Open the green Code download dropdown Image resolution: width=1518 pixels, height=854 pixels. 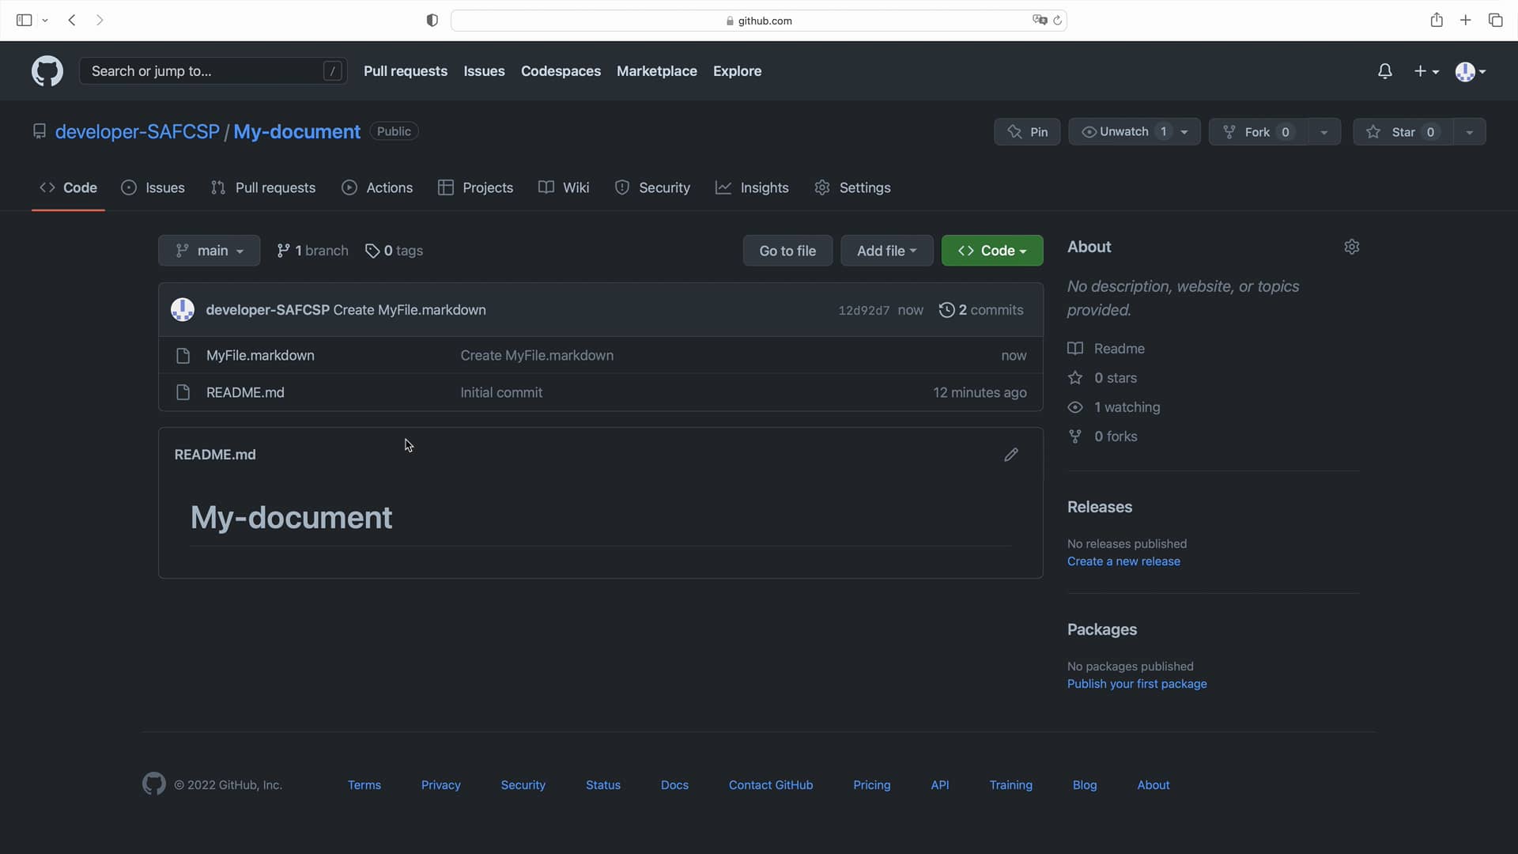(x=992, y=251)
